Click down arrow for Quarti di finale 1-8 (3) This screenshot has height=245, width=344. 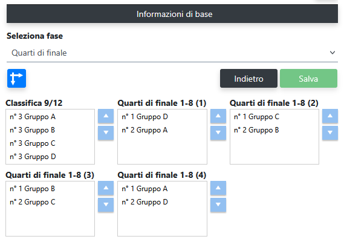(106, 205)
